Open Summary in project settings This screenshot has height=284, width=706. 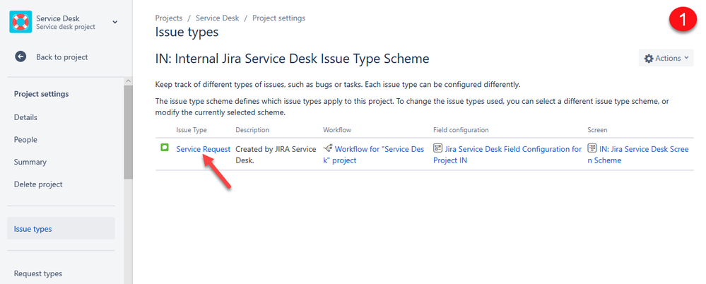coord(30,162)
